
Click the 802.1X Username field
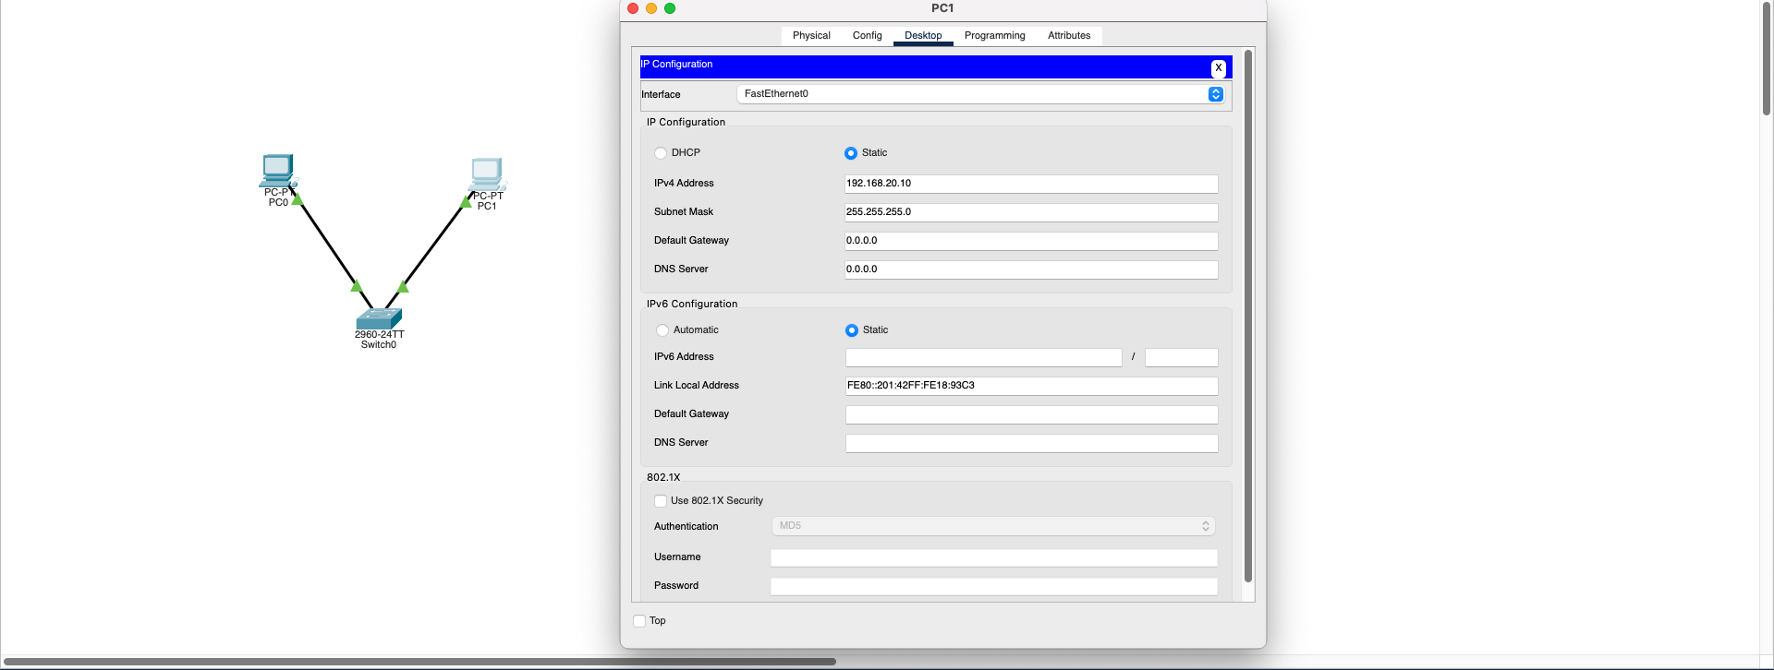994,557
